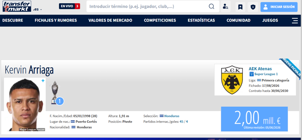Expand the .es country domain dropdown
This screenshot has height=140, width=302.
[37, 9]
